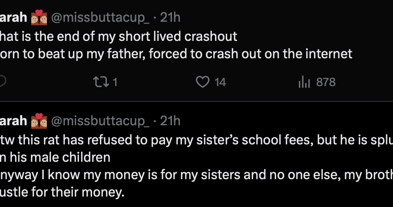Open view analytics bar-chart icon showing 878
This screenshot has width=393, height=207.
[x=304, y=82]
